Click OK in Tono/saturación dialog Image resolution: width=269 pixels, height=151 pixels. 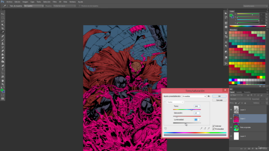point(219,96)
